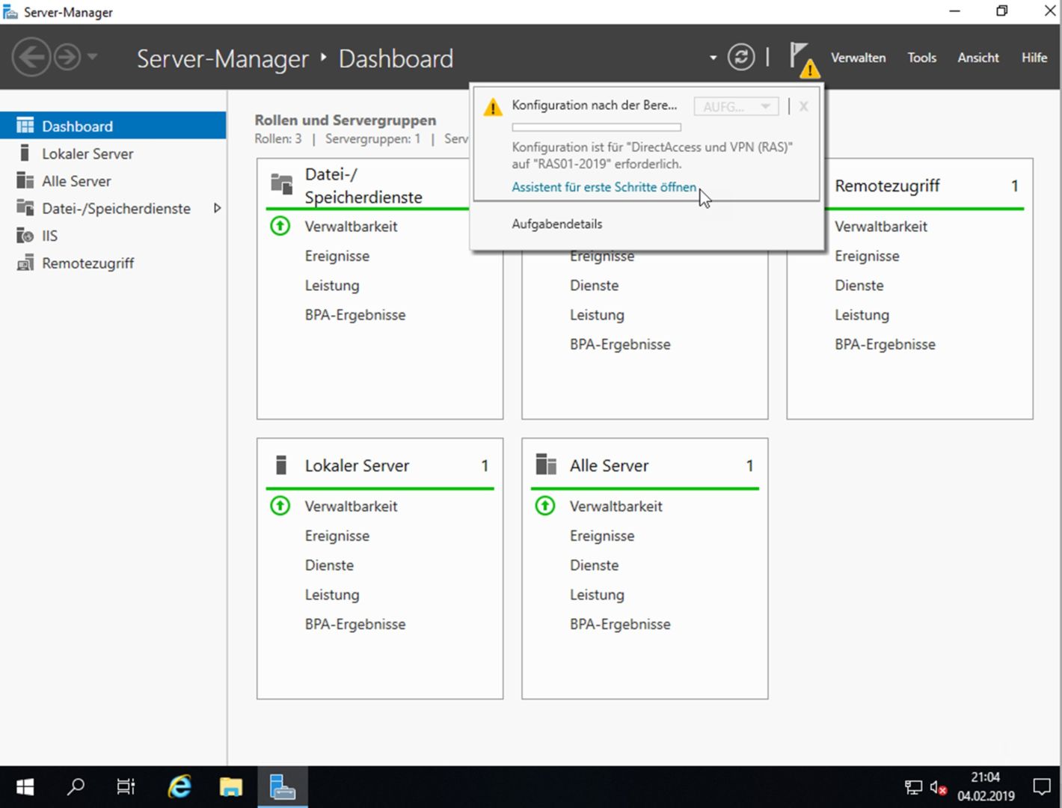Open the Alle Server tile header
Image resolution: width=1062 pixels, height=808 pixels.
(609, 465)
